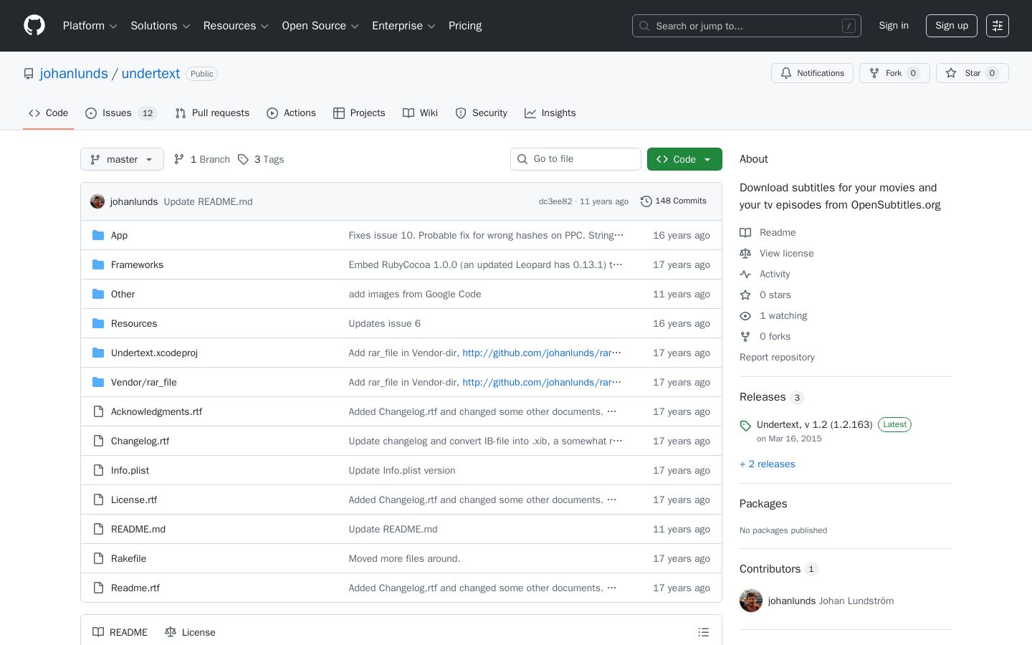This screenshot has width=1032, height=645.
Task: Click the commit history clock icon
Action: [646, 201]
